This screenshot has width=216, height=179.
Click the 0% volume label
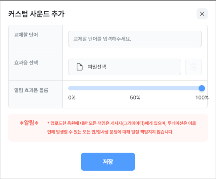(72, 98)
